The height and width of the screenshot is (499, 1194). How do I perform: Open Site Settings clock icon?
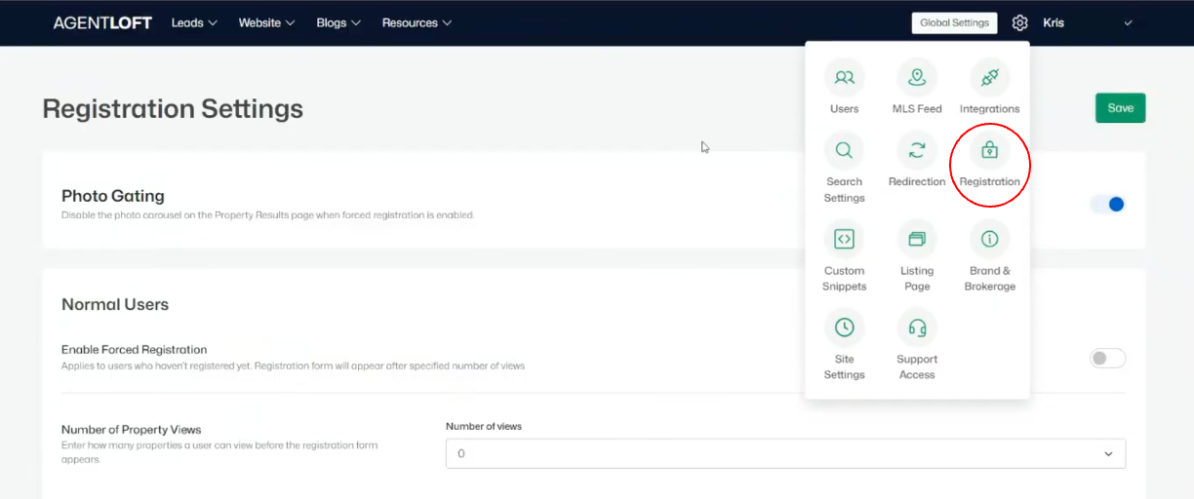[844, 327]
